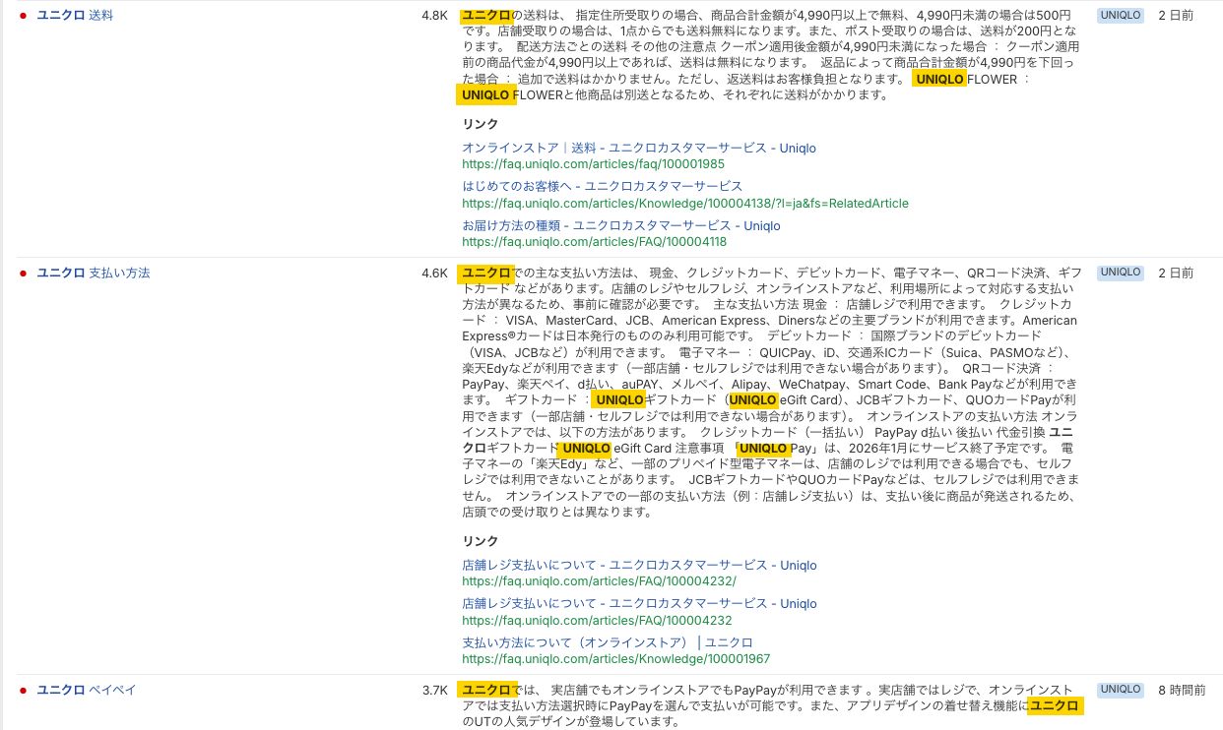Open link はじめてのお客様へ - ユニクロカスタマーサービス
The height and width of the screenshot is (730, 1223).
(x=603, y=186)
